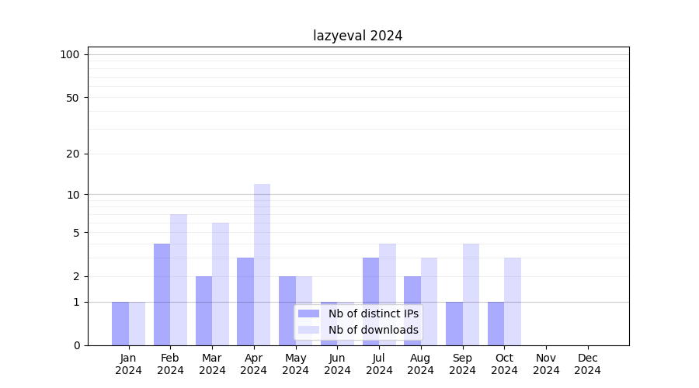Click the October downloads bar
The height and width of the screenshot is (388, 699).
click(513, 301)
